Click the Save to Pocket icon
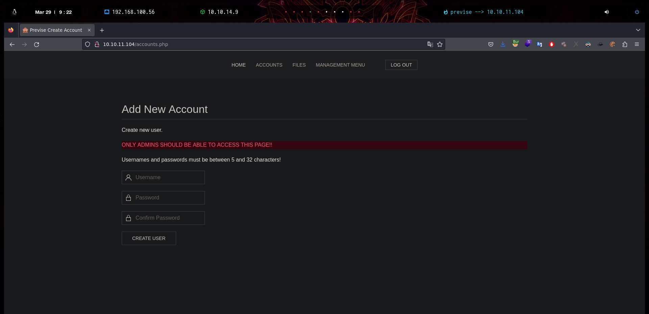The width and height of the screenshot is (649, 314). coord(491,44)
